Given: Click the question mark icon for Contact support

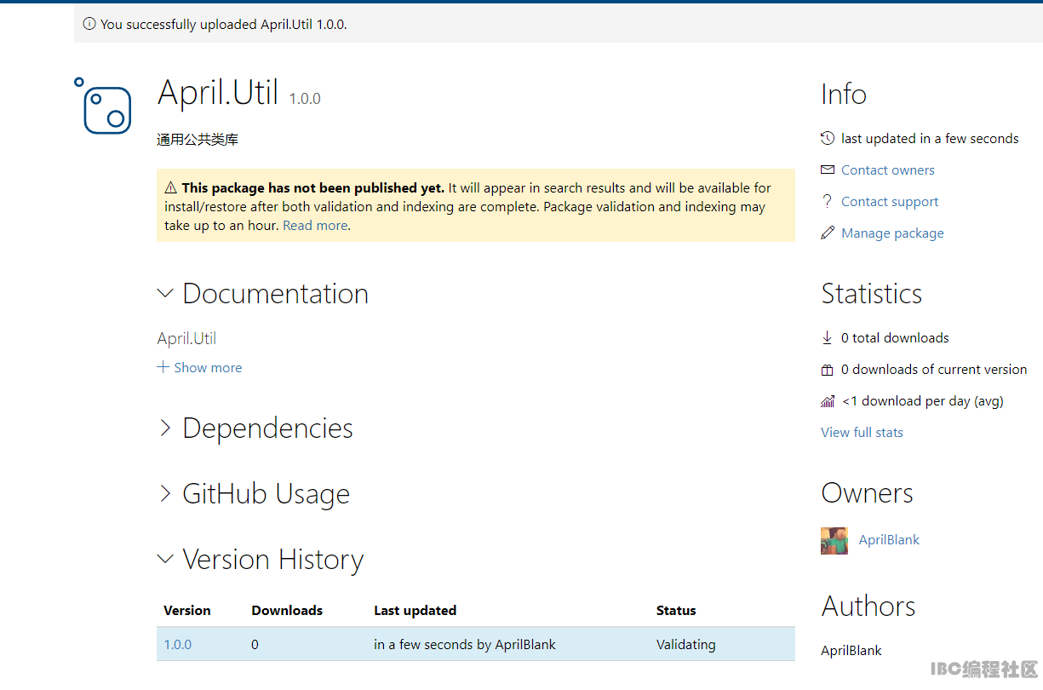Looking at the screenshot, I should [x=827, y=201].
